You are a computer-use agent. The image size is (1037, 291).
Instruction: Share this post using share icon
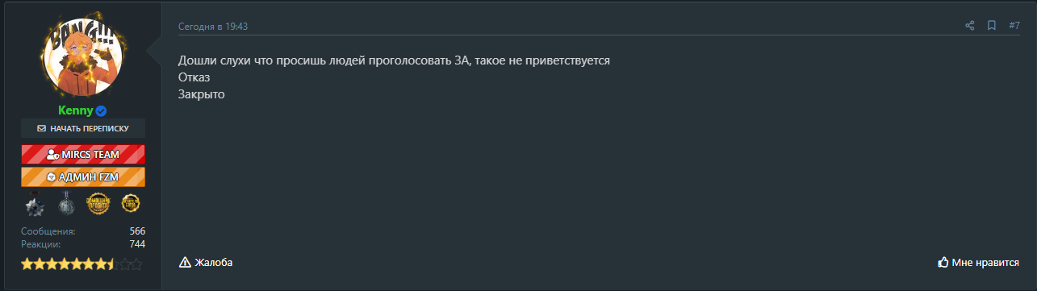[970, 26]
